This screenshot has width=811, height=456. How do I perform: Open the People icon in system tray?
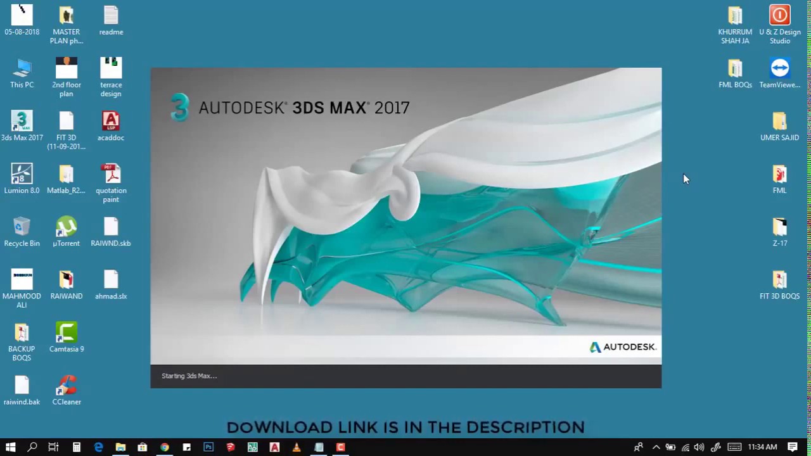(x=638, y=447)
